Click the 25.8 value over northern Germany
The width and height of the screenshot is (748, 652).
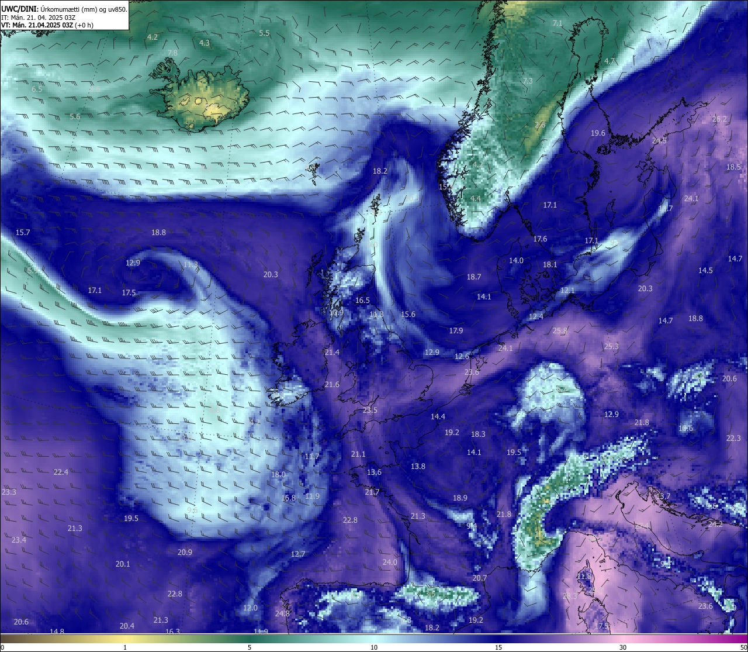[560, 331]
